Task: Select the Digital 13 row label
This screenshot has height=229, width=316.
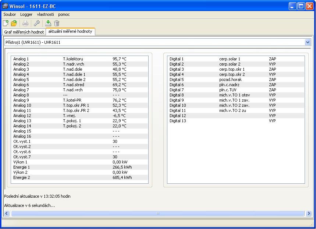Action: pos(178,121)
